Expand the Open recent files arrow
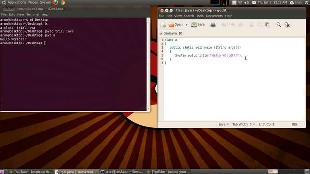The height and width of the screenshot is (174, 310). tap(186, 25)
